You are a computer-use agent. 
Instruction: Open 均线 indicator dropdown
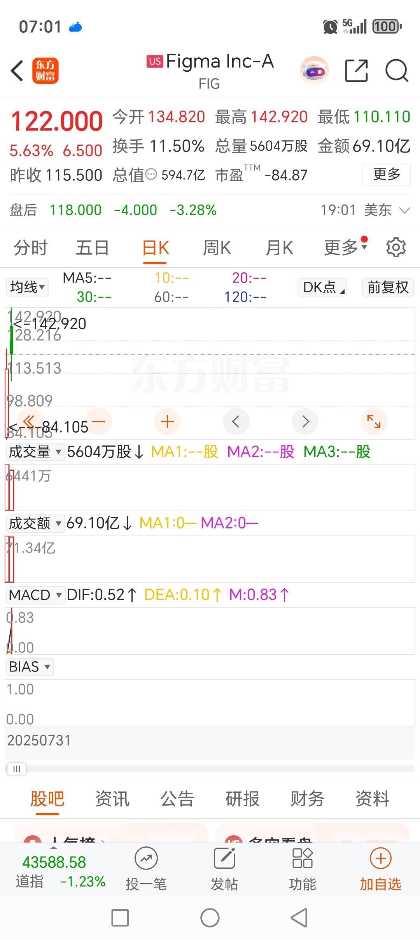click(x=27, y=287)
